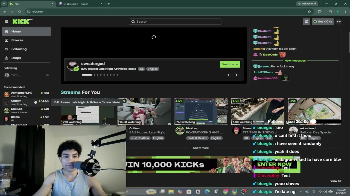
Task: Open the Chrome three-dot menu
Action: [x=345, y=12]
